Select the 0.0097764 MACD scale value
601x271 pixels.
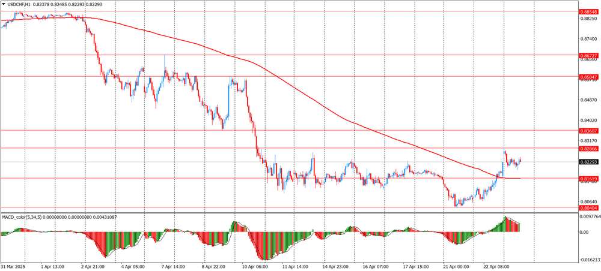(591, 216)
